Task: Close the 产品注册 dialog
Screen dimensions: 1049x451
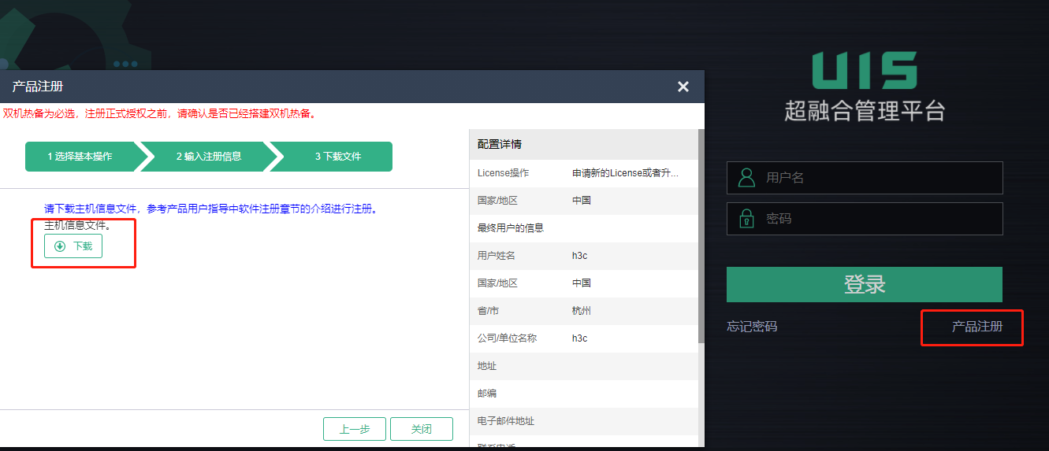Action: click(x=683, y=87)
